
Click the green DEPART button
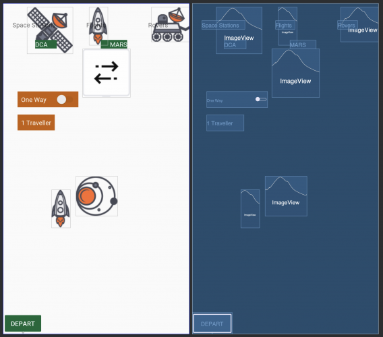pyautogui.click(x=23, y=324)
